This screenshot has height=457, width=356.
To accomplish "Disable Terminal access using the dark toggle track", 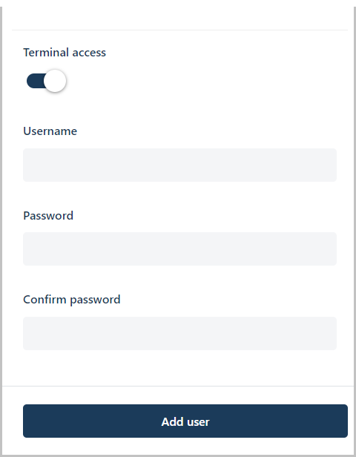I will click(35, 81).
